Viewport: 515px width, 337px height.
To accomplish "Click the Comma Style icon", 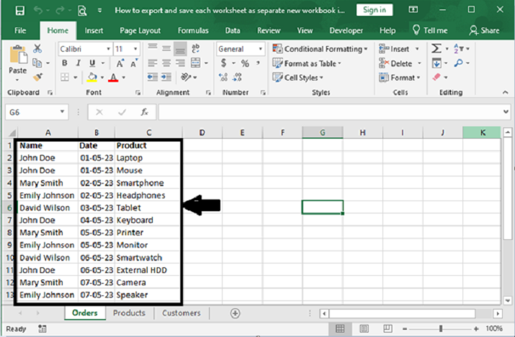I will 258,63.
